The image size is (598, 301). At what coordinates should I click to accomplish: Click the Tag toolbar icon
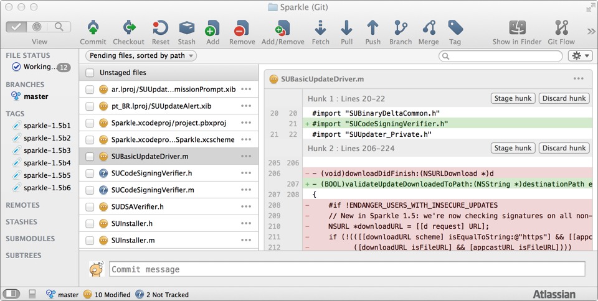point(455,29)
